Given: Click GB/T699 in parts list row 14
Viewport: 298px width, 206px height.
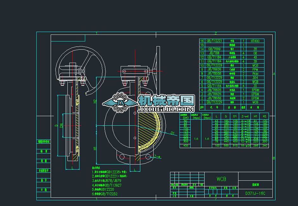Looking at the screenshot, I should (x=214, y=49).
